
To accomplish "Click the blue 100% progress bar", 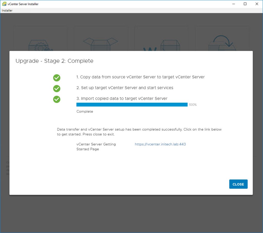I will coord(132,105).
